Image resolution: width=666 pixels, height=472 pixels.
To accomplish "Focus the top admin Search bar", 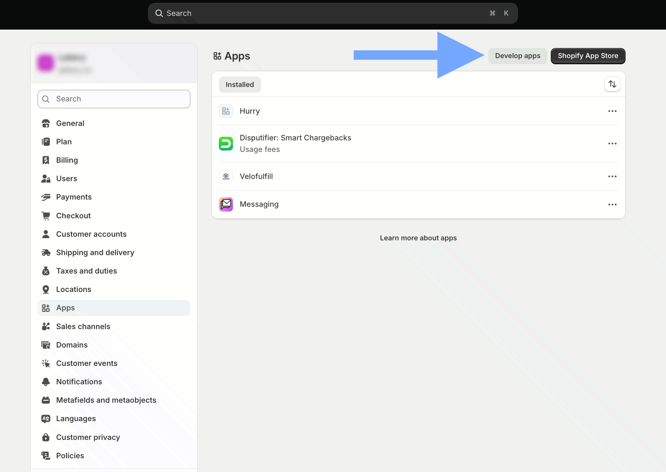I will (333, 13).
